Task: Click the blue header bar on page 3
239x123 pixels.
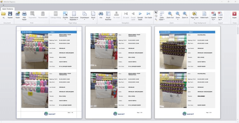Action: [187, 32]
